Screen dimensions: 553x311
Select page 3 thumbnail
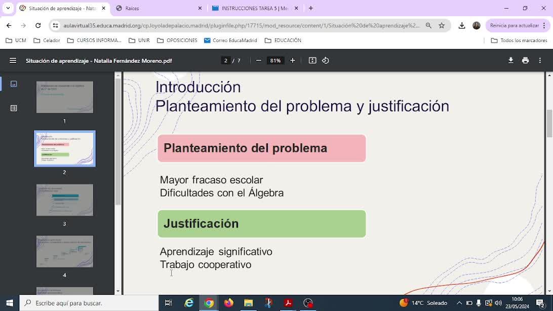point(64,200)
